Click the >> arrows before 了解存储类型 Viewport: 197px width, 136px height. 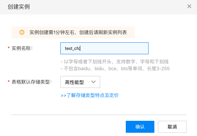(x=63, y=95)
